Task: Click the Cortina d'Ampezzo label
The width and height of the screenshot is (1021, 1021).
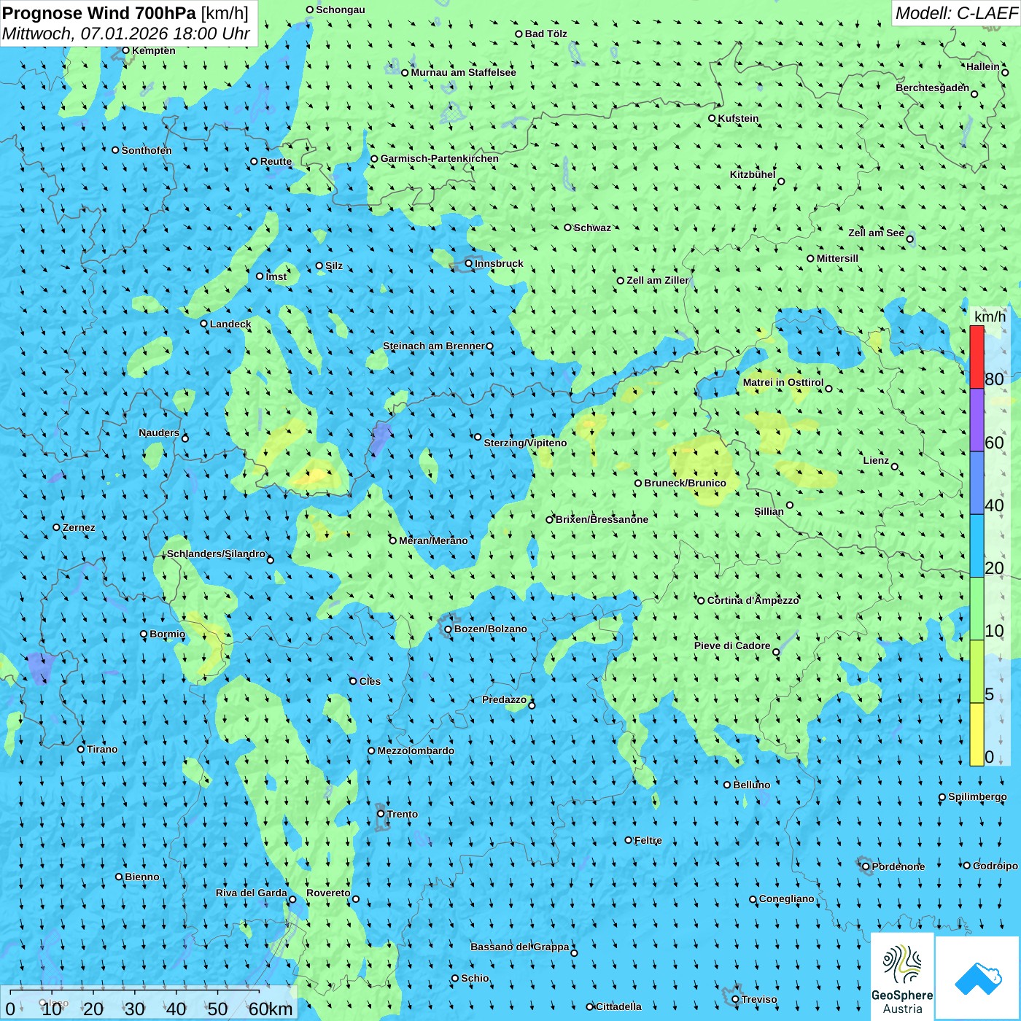Action: [753, 600]
